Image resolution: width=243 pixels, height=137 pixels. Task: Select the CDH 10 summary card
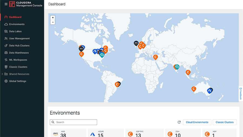183,133
